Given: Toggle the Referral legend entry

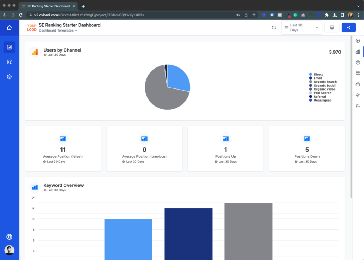Looking at the screenshot, I should click(x=317, y=97).
